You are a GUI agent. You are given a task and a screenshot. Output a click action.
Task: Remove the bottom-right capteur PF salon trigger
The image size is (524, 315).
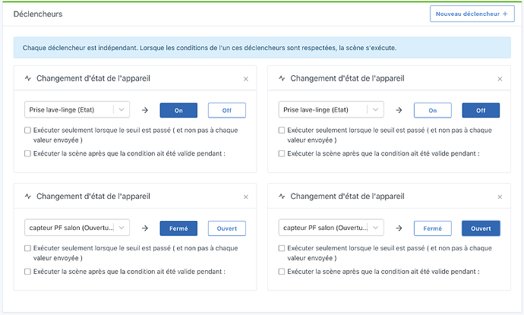click(x=499, y=197)
